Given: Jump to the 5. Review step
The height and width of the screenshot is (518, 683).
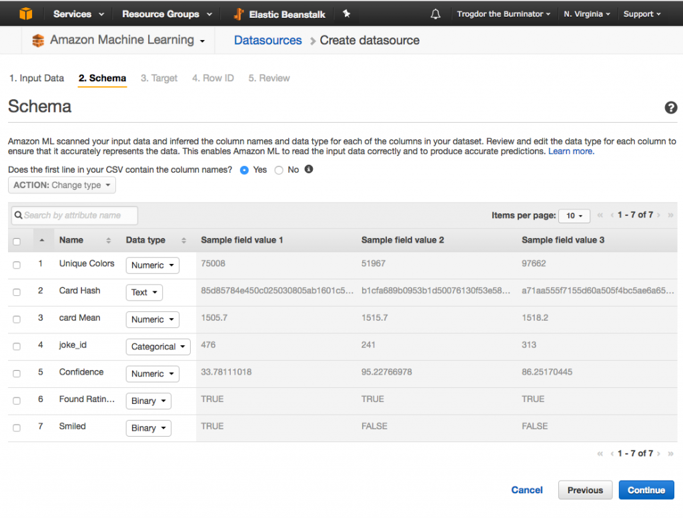Looking at the screenshot, I should [269, 79].
